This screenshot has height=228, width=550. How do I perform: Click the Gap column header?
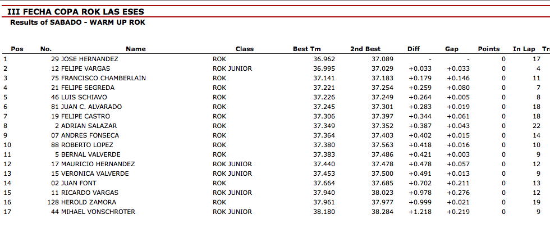click(452, 49)
